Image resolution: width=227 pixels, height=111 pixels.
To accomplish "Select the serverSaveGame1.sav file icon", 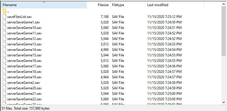I will [x=4, y=22].
